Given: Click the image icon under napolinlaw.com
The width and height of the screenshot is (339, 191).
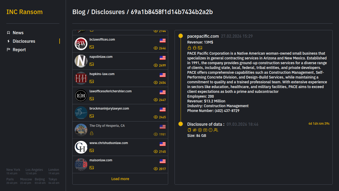Looking at the screenshot, I should pyautogui.click(x=92, y=64).
